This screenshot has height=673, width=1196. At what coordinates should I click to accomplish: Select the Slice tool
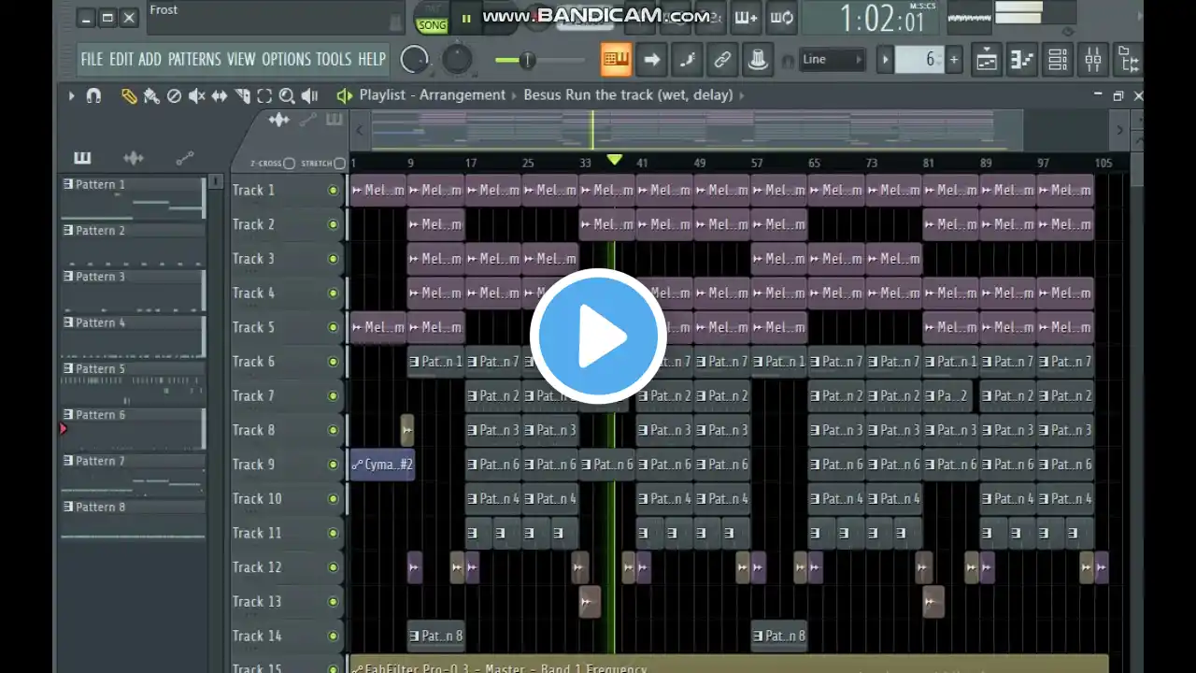[x=242, y=95]
